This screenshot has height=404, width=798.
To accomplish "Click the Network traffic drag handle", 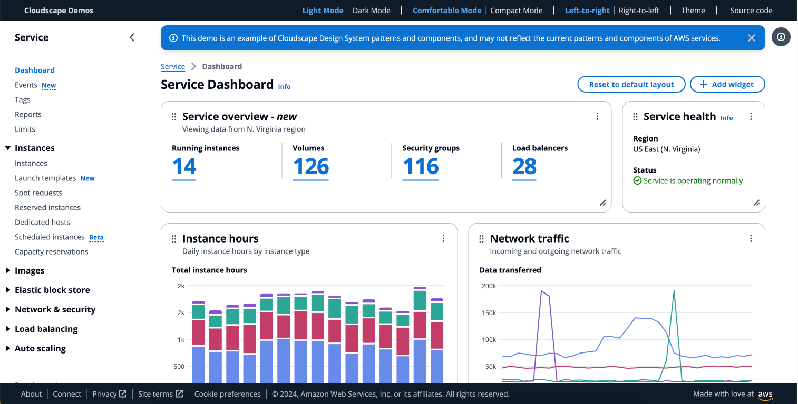I will 481,239.
